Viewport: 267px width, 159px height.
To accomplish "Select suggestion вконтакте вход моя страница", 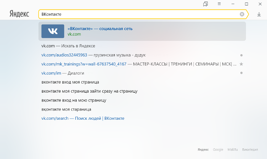I will [70, 82].
